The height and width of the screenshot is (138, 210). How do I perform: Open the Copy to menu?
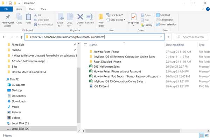pos(70,20)
